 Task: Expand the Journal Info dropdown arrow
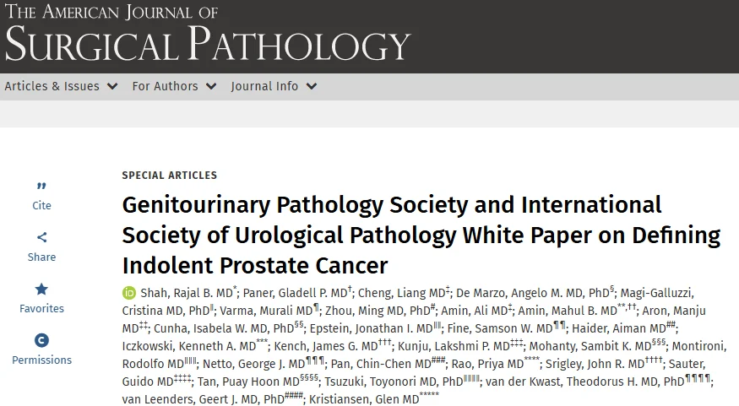[x=312, y=87]
